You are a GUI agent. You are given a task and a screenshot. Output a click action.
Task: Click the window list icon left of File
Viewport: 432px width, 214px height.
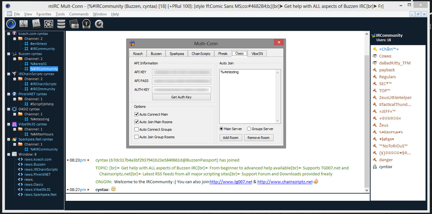point(9,14)
